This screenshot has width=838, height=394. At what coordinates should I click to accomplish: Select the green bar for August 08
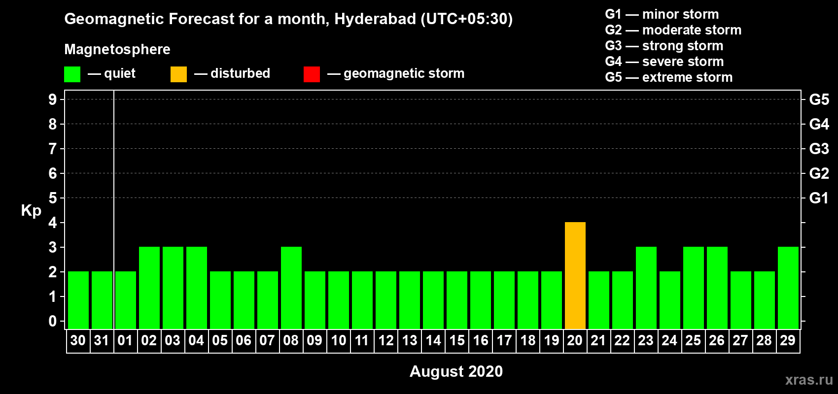point(291,288)
